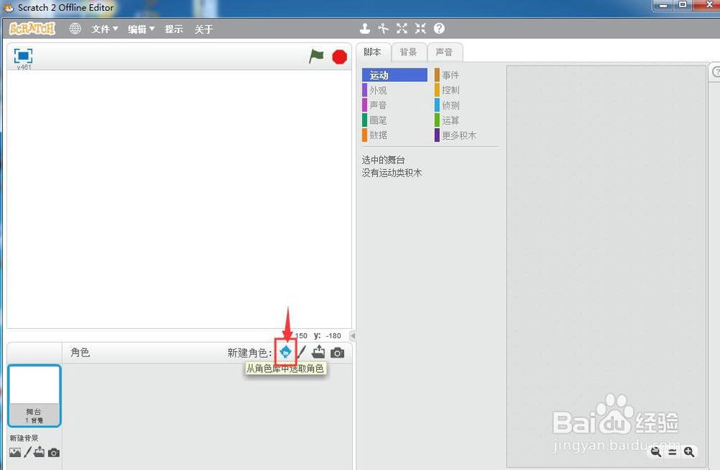The height and width of the screenshot is (470, 720).
Task: Click the grey scripts workspace area
Action: pos(606,266)
